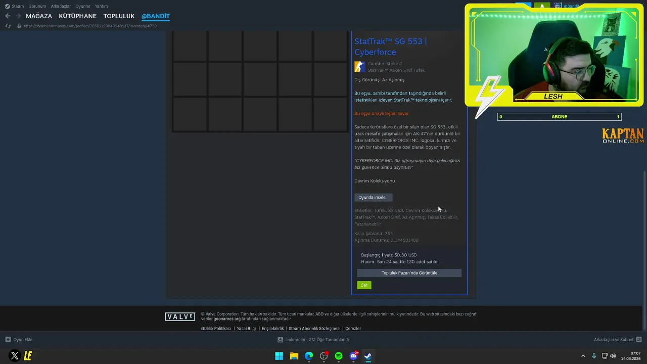Click the volume icon in system tray
The height and width of the screenshot is (364, 647).
613,356
